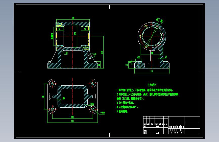Click technical note line starting with "3."
The image size is (219, 142).
point(125,103)
